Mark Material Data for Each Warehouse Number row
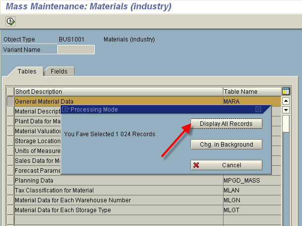This screenshot has height=226, width=302. point(10,200)
